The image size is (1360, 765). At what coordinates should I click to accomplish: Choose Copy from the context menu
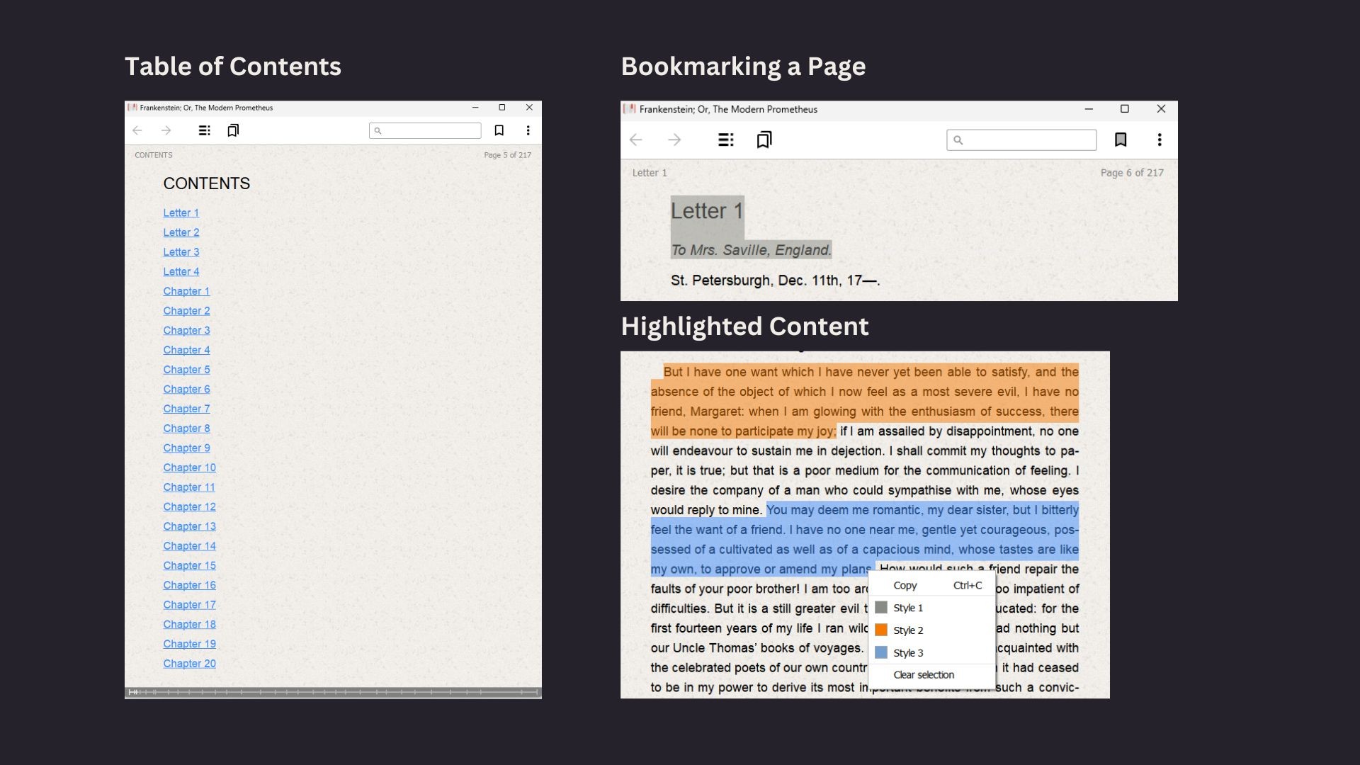click(x=931, y=585)
